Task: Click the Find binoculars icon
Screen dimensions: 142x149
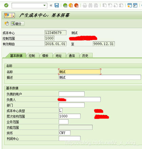Action: [90, 5]
